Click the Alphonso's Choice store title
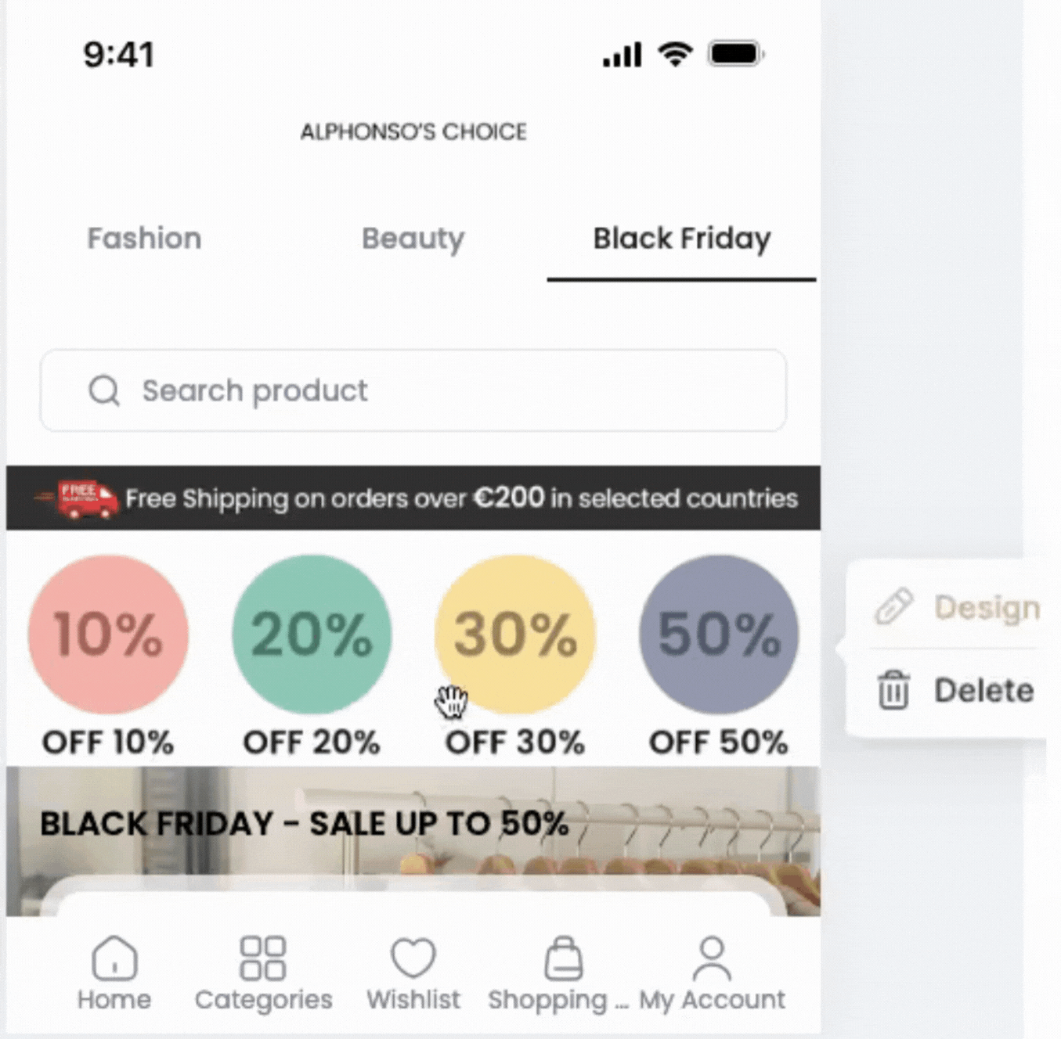 pos(413,131)
